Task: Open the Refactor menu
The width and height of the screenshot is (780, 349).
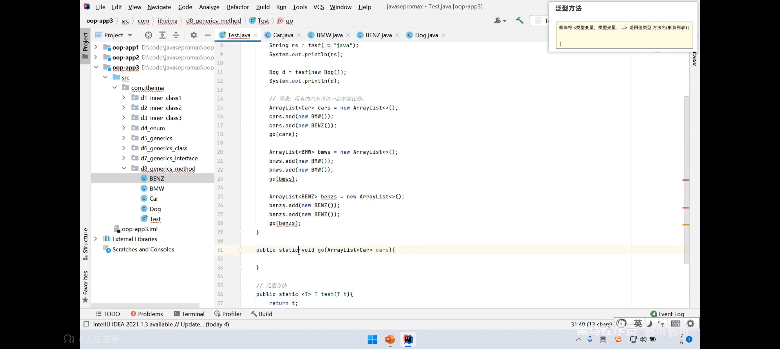Action: coord(237,7)
